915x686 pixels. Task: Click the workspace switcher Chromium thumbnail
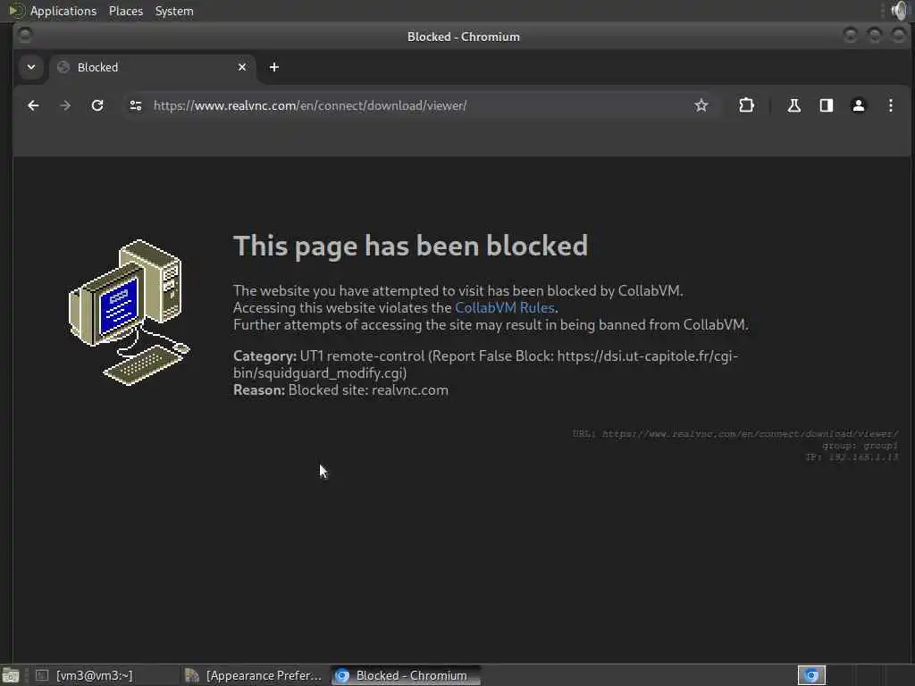click(811, 675)
